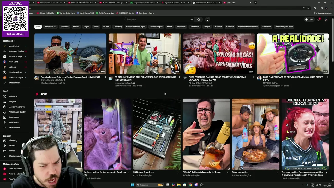Open options for Sabor energético short
The height and width of the screenshot is (188, 334).
(x=277, y=173)
